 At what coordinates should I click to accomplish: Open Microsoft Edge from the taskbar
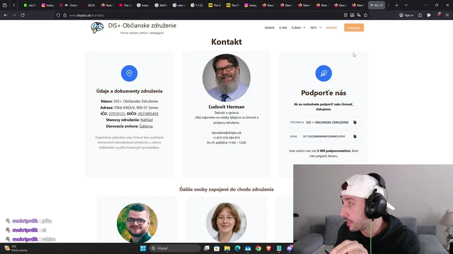coord(237,248)
